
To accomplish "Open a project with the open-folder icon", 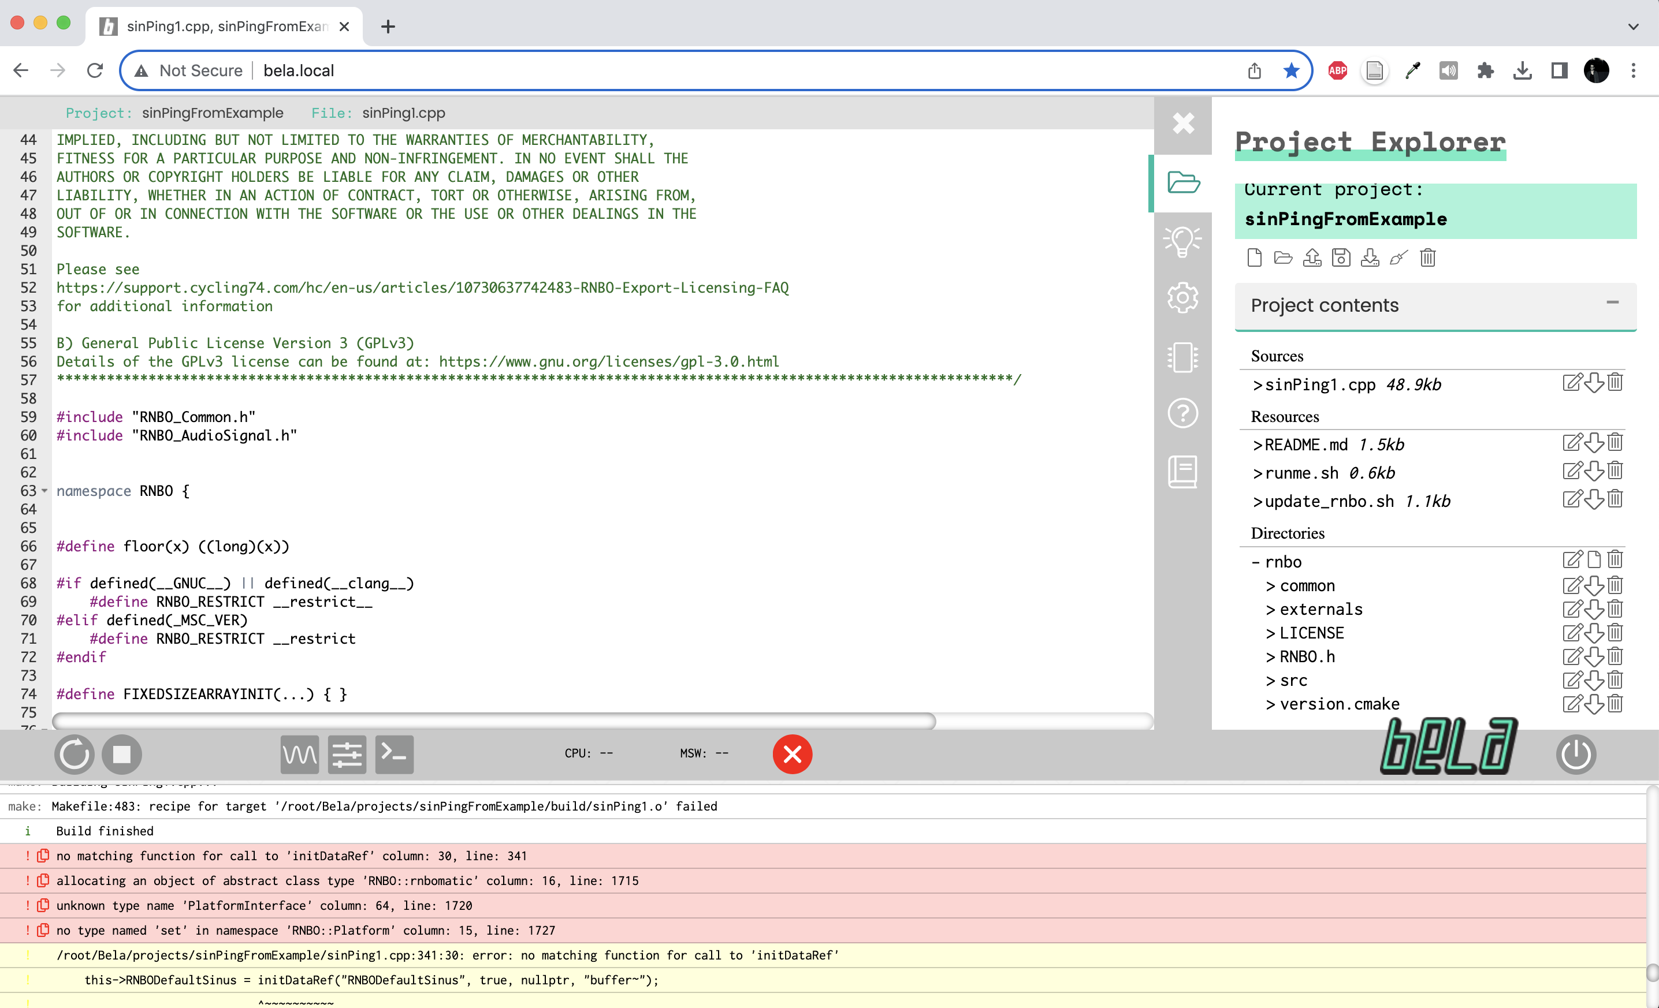I will tap(1284, 257).
